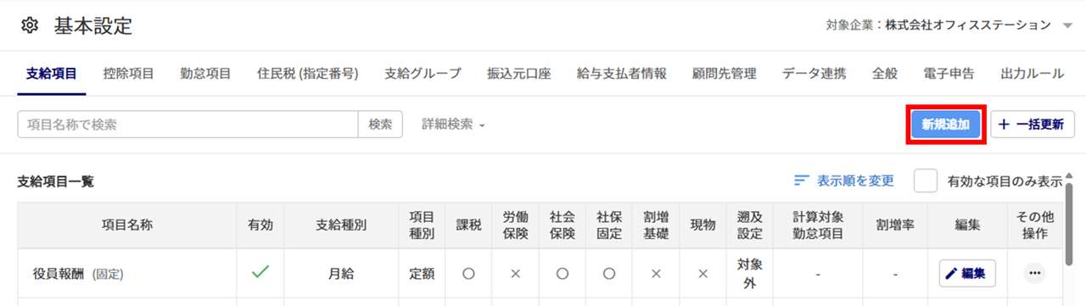This screenshot has width=1086, height=306.
Task: Click the blue 新規追加 button
Action: tap(945, 124)
